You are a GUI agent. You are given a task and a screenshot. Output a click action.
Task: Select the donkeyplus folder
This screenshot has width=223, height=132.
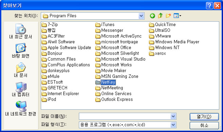pyautogui.click(x=56, y=71)
